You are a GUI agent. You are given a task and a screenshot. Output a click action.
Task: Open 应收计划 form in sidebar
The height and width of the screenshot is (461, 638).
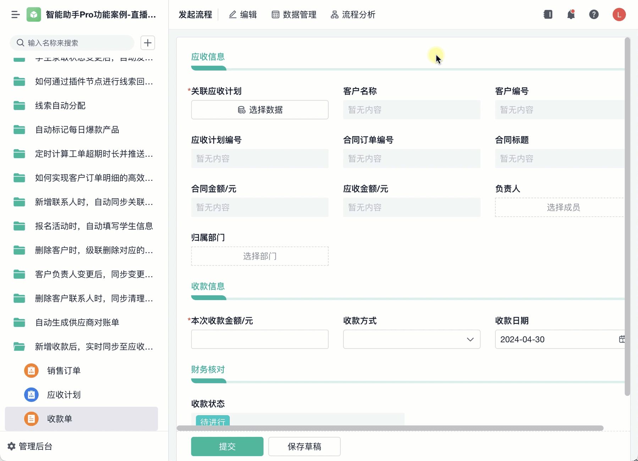(81, 395)
